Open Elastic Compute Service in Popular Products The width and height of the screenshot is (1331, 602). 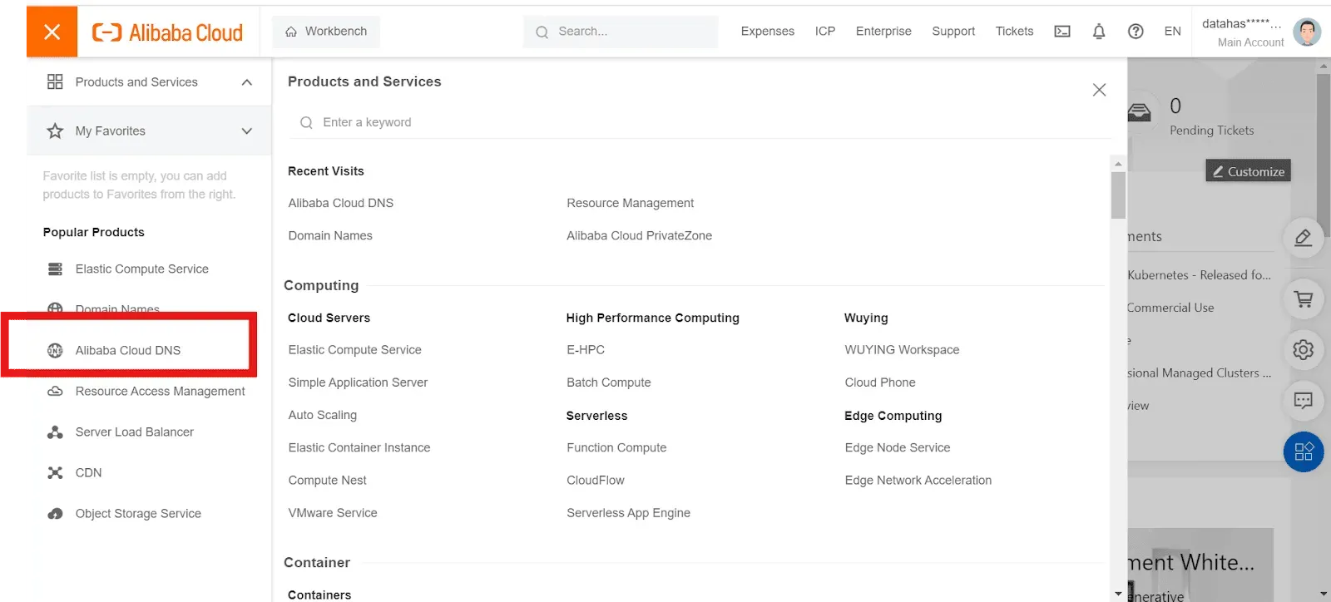pos(142,269)
